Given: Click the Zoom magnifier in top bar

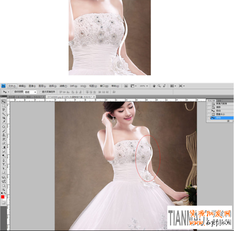Looking at the screenshot, I should pyautogui.click(x=159, y=85).
